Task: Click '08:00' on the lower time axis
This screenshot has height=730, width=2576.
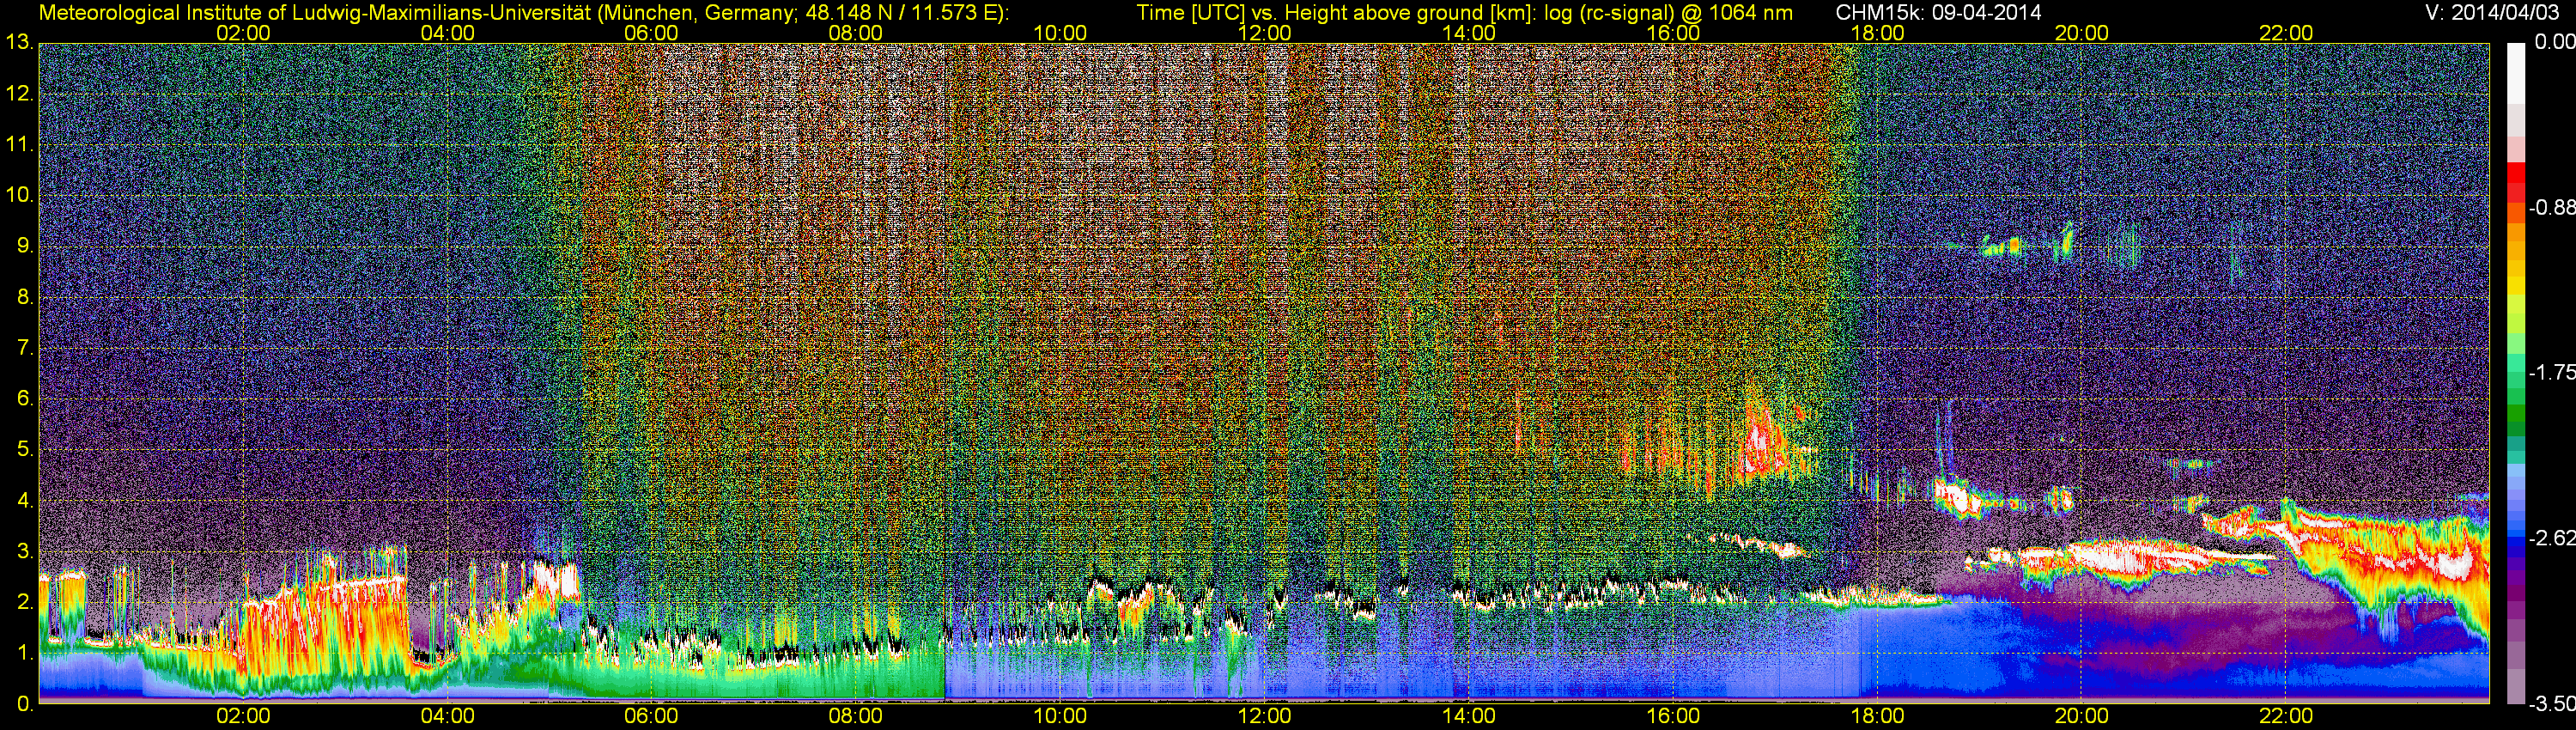Action: [x=856, y=716]
